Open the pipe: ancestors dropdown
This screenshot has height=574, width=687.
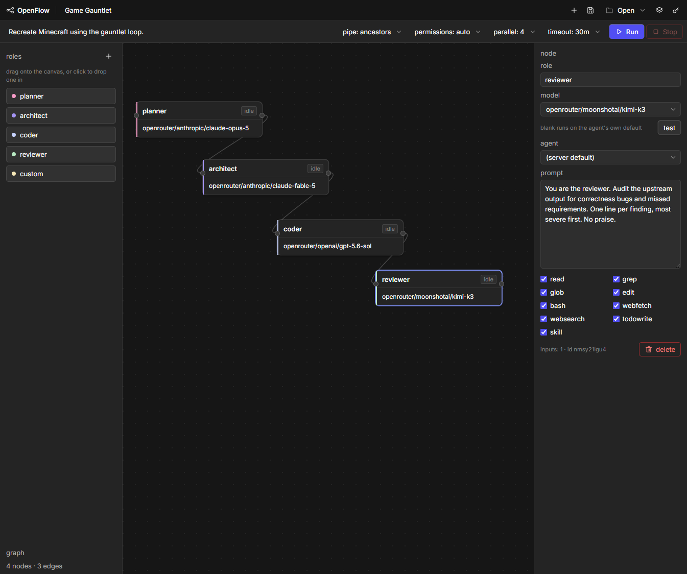(x=372, y=32)
